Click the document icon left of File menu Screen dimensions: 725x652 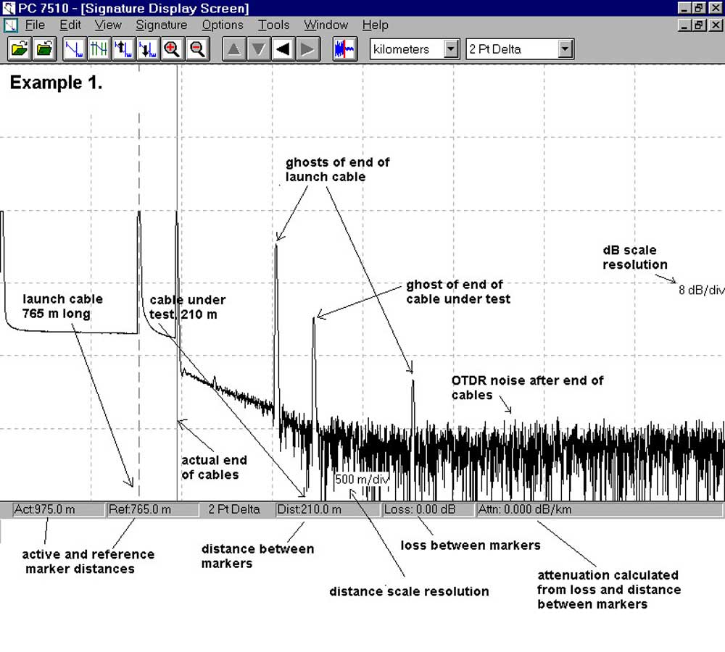[10, 25]
